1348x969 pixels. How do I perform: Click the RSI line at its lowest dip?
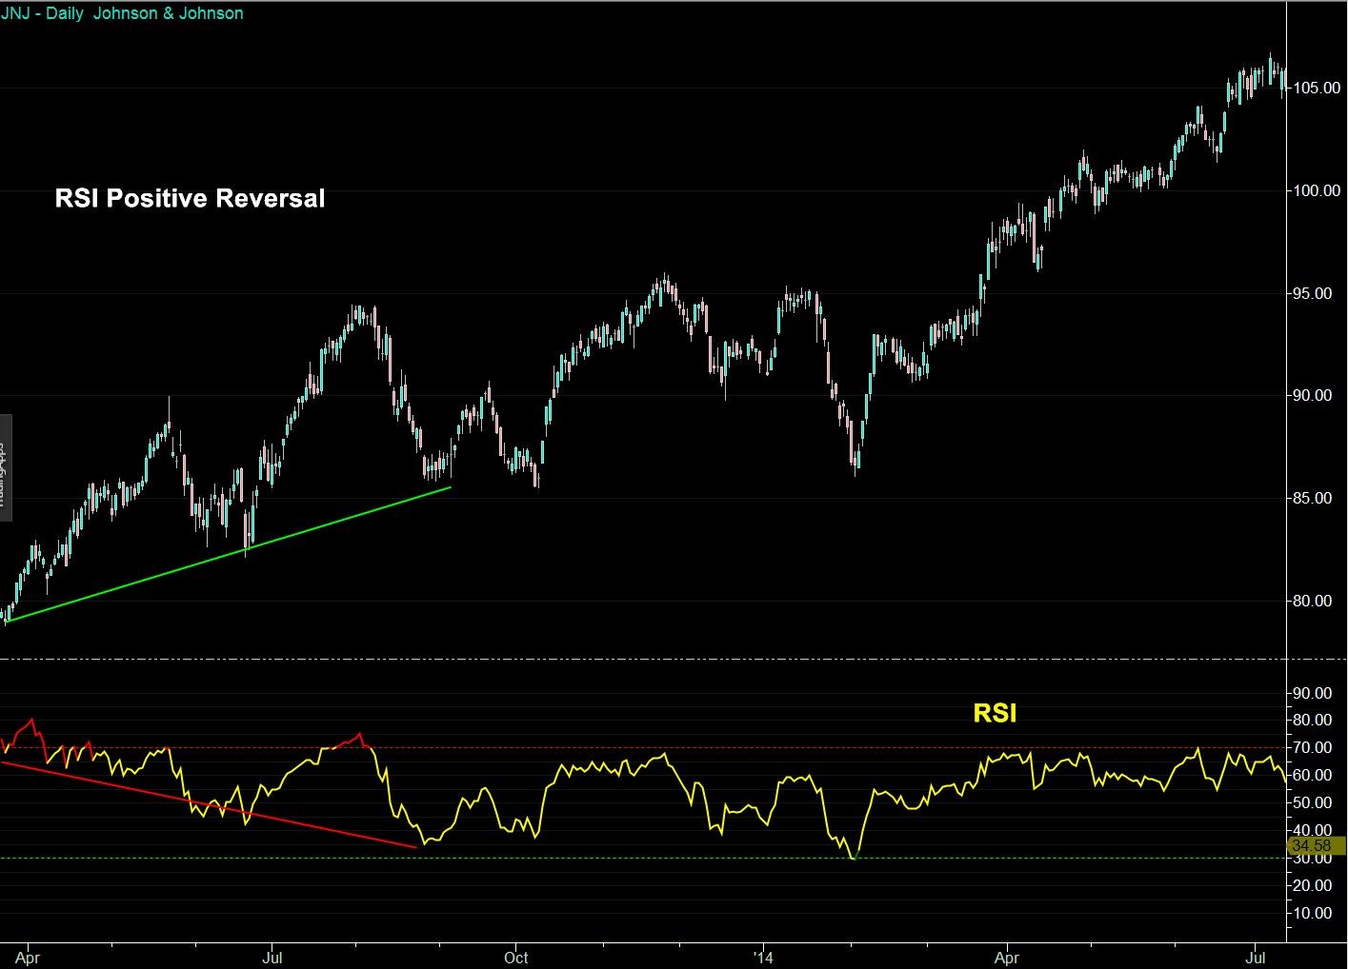coord(853,859)
